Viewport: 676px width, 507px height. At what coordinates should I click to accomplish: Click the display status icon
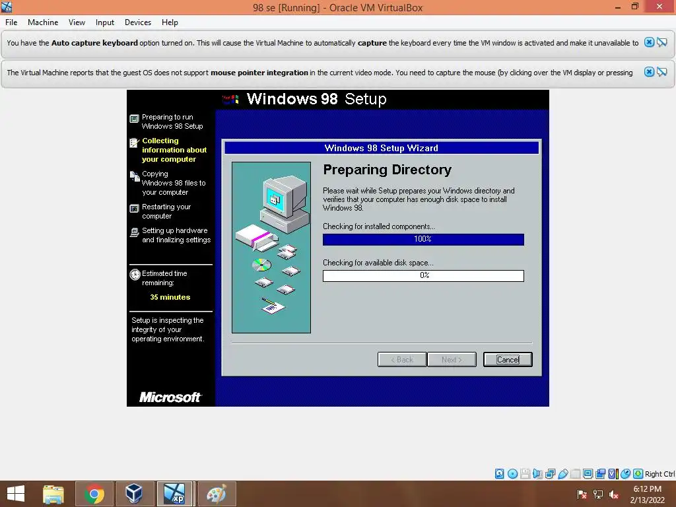[x=588, y=474]
